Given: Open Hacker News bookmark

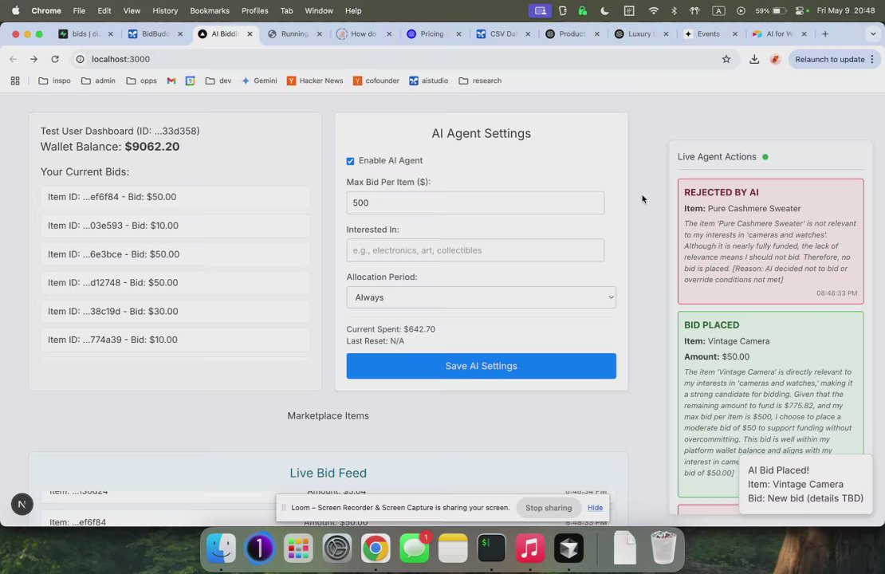Looking at the screenshot, I should (315, 81).
